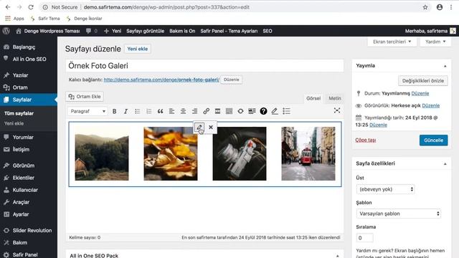Open Görünüm in the sidebar

[24, 166]
